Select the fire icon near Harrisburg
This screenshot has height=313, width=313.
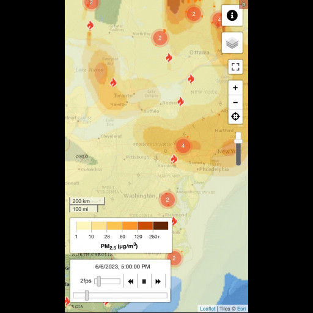click(174, 159)
